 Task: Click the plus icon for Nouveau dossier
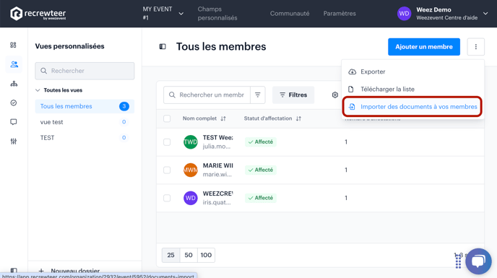pos(41,271)
